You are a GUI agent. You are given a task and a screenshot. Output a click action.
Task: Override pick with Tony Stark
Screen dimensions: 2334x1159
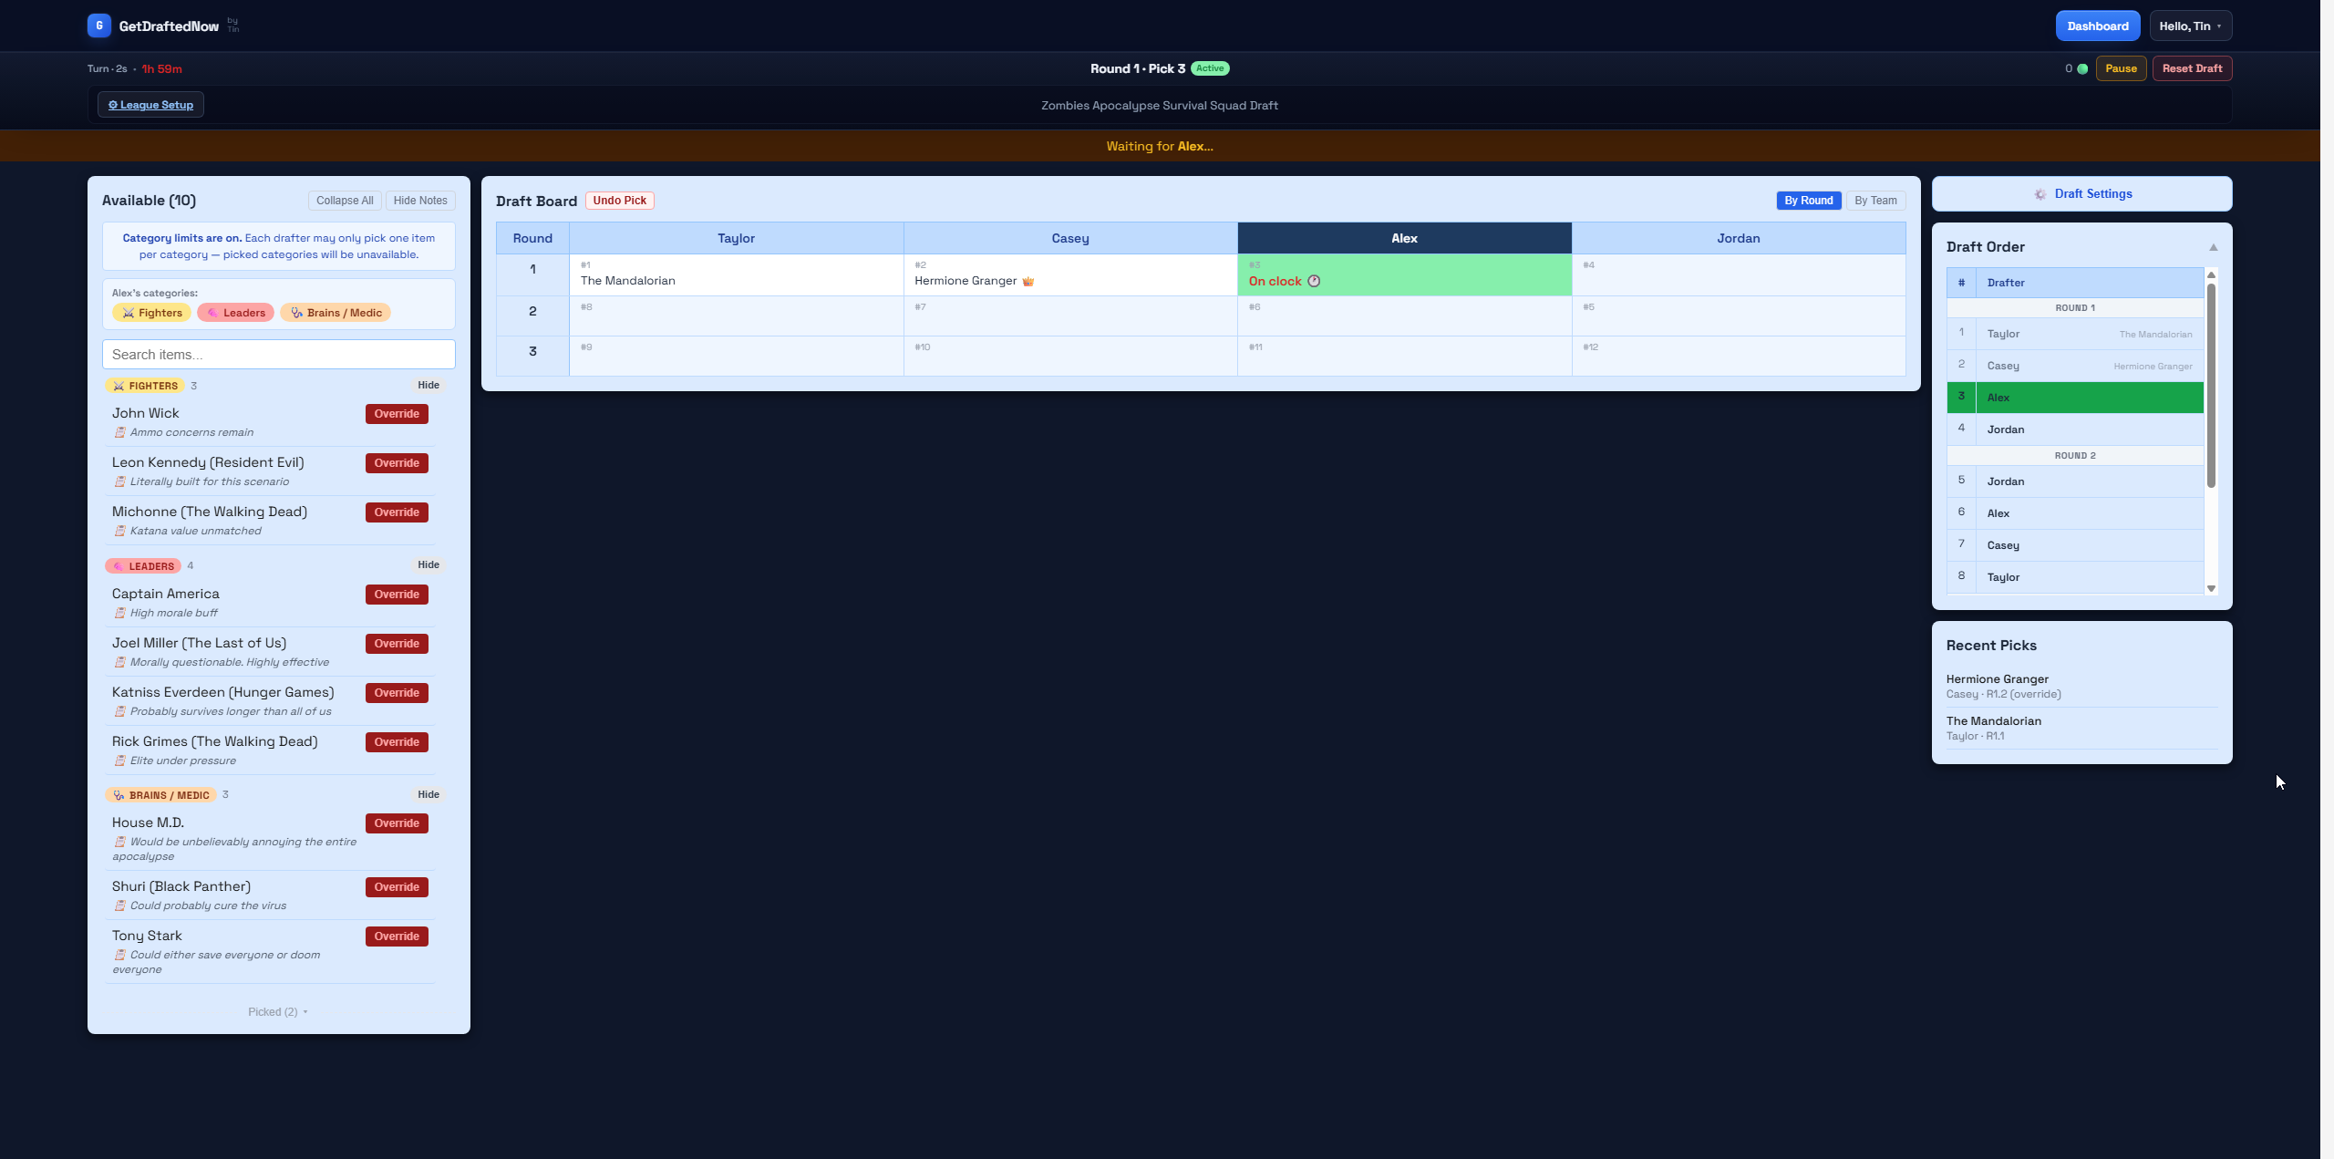pos(397,937)
